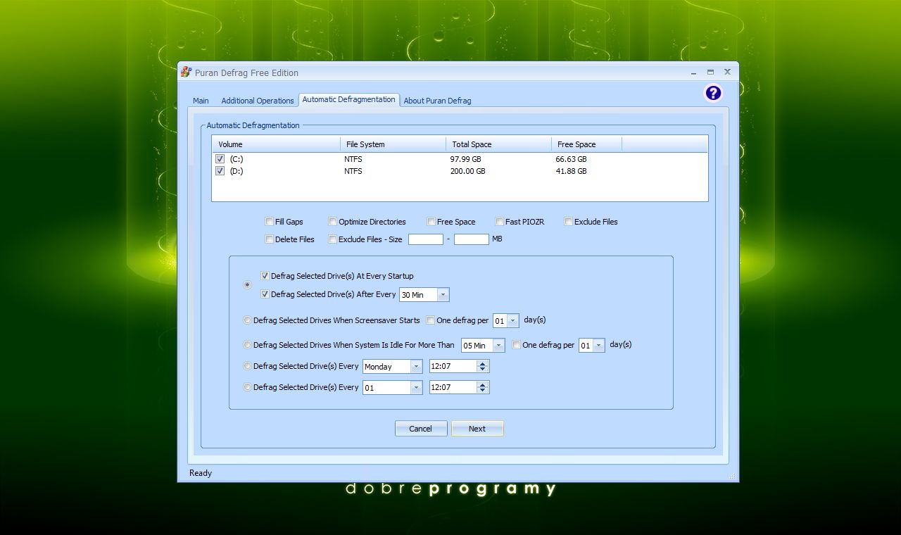Maximize the Puran Defrag window
Screen dimensions: 901x535
coord(710,72)
